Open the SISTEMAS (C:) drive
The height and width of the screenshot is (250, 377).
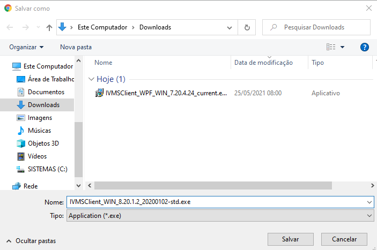(x=47, y=169)
